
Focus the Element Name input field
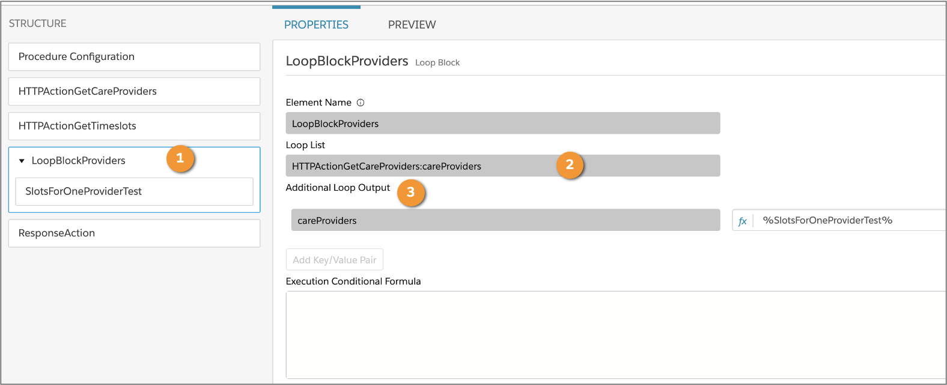503,124
